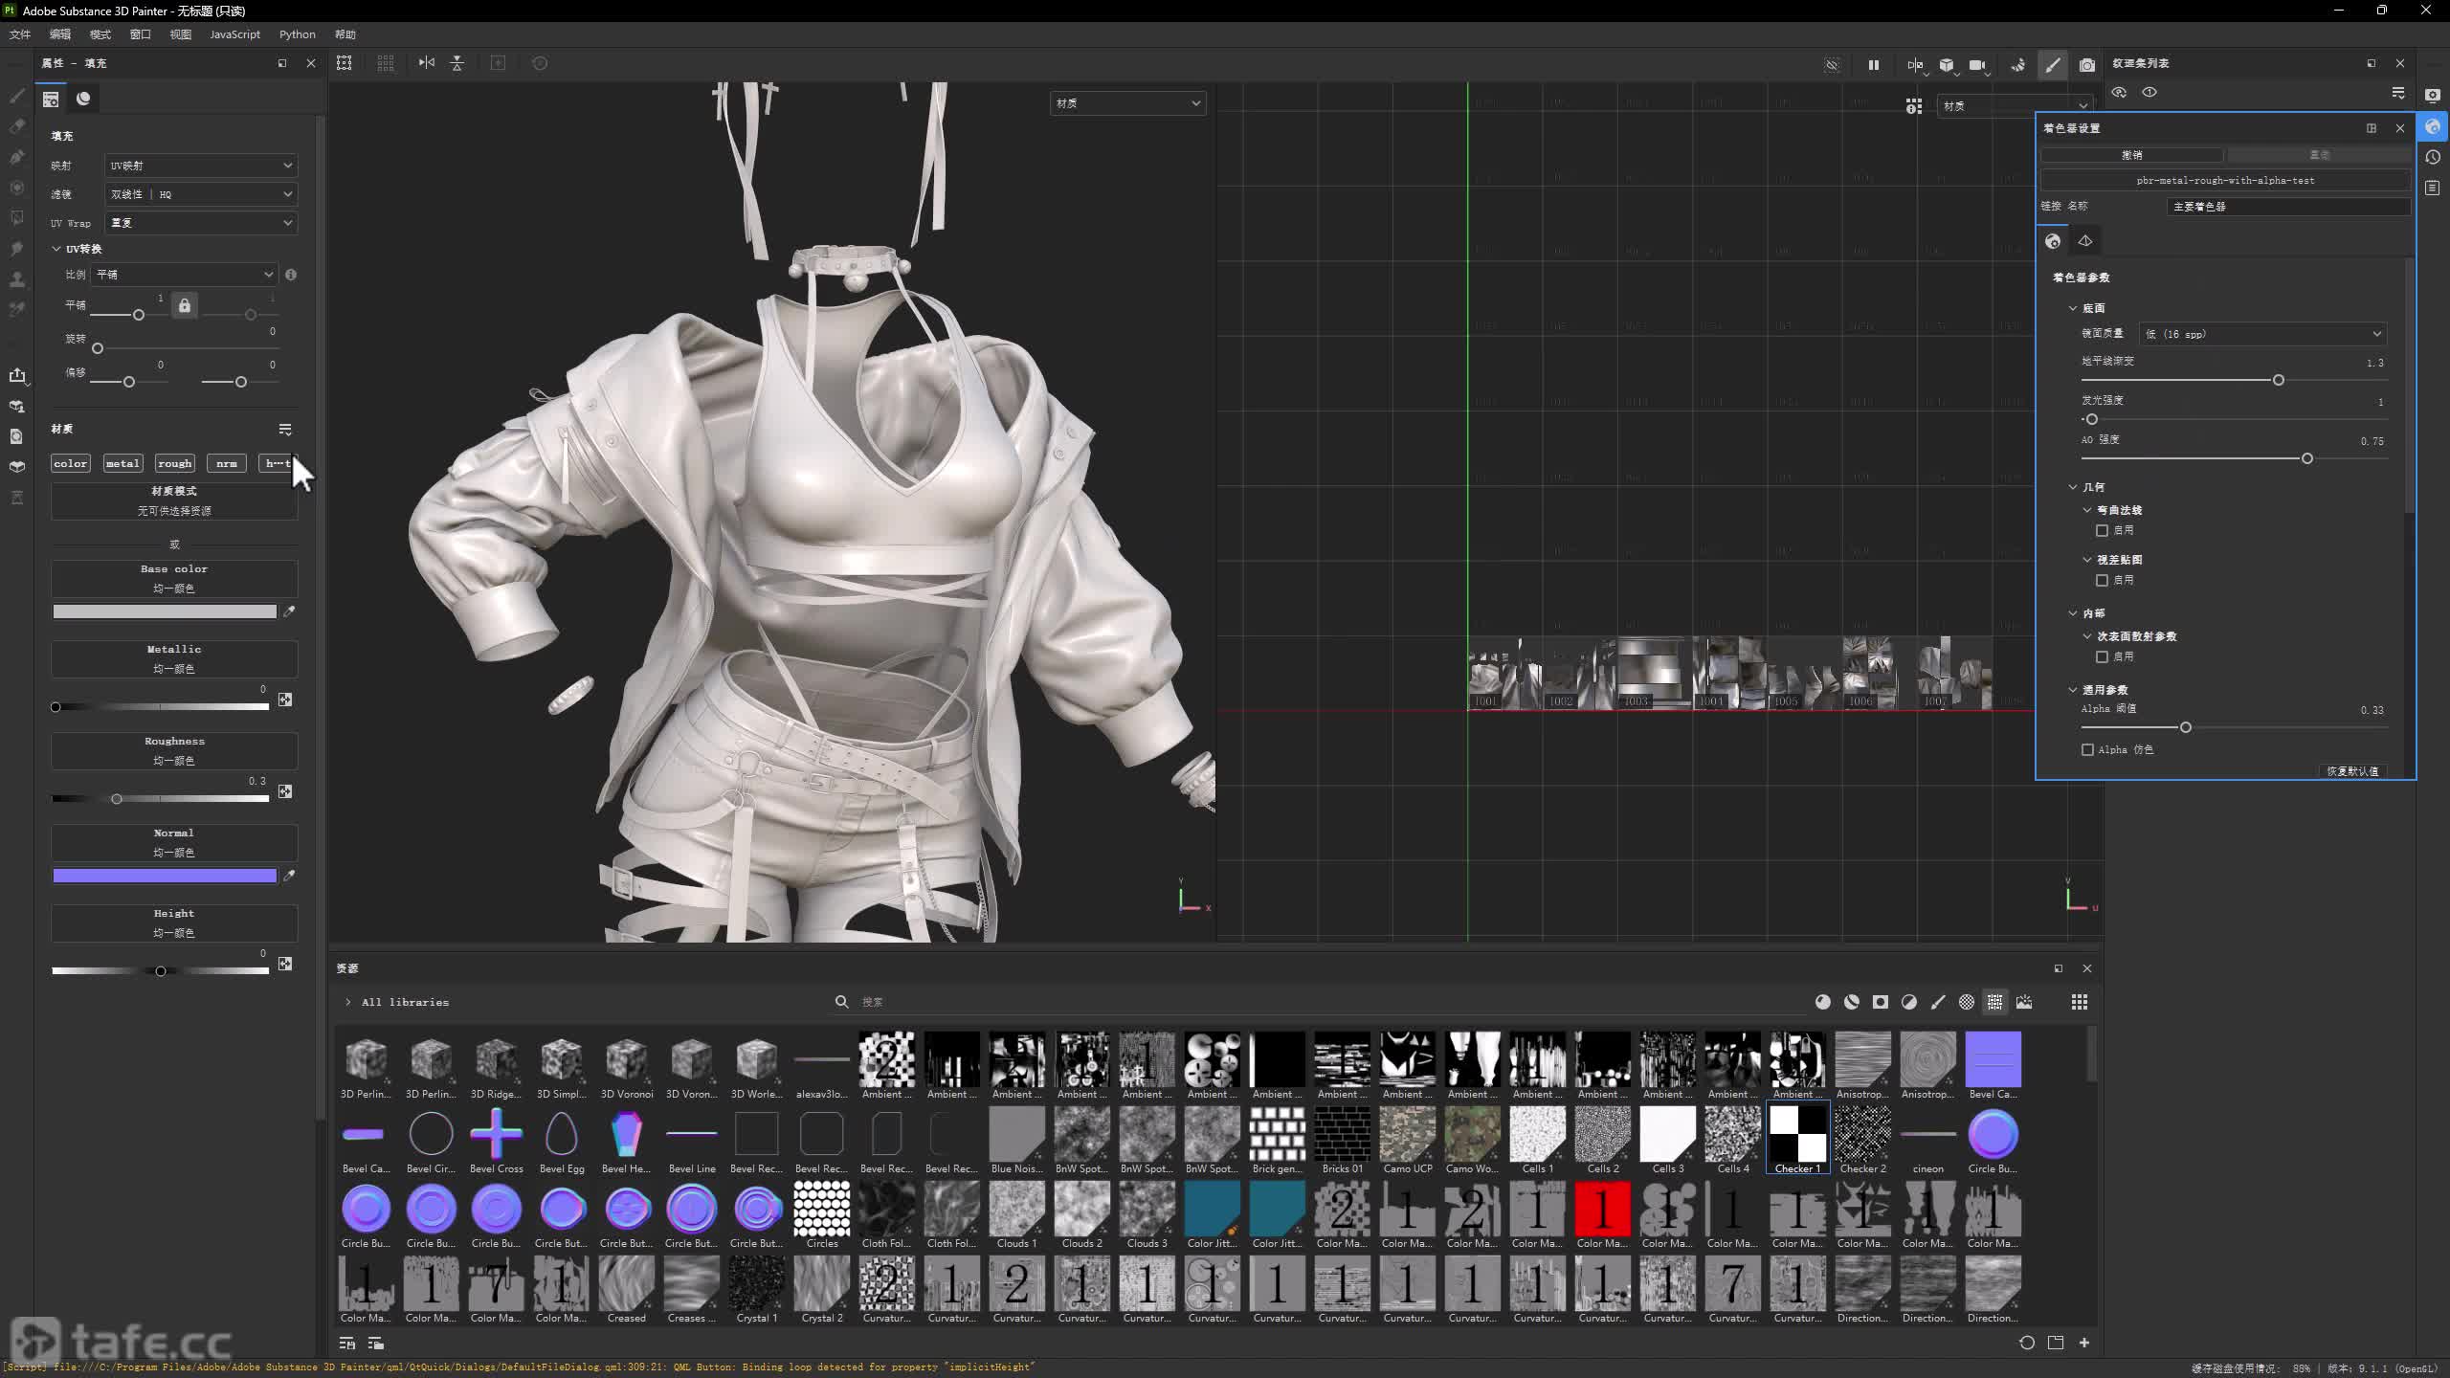Click the 材质模式 resource selection button

coord(174,500)
